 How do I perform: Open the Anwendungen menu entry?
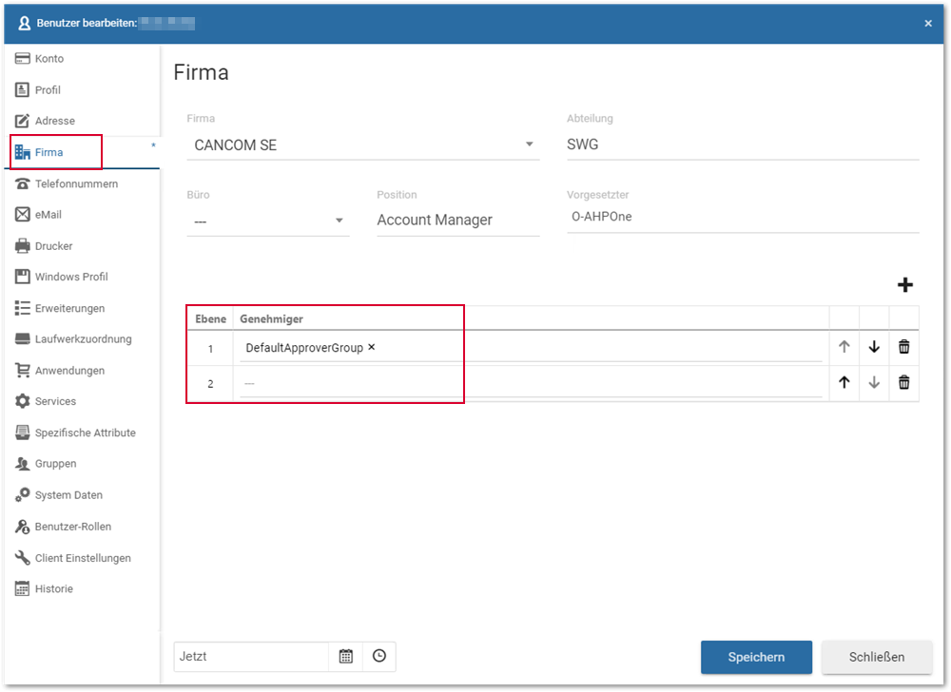tap(82, 370)
